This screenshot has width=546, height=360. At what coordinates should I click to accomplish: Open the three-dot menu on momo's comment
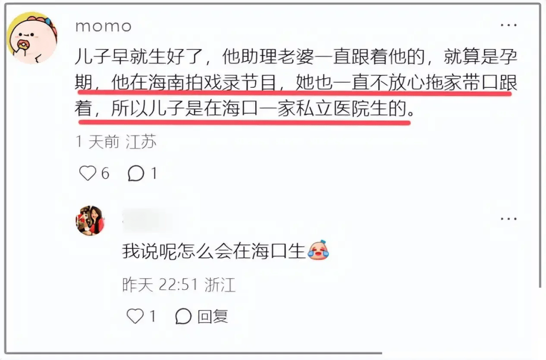[509, 25]
